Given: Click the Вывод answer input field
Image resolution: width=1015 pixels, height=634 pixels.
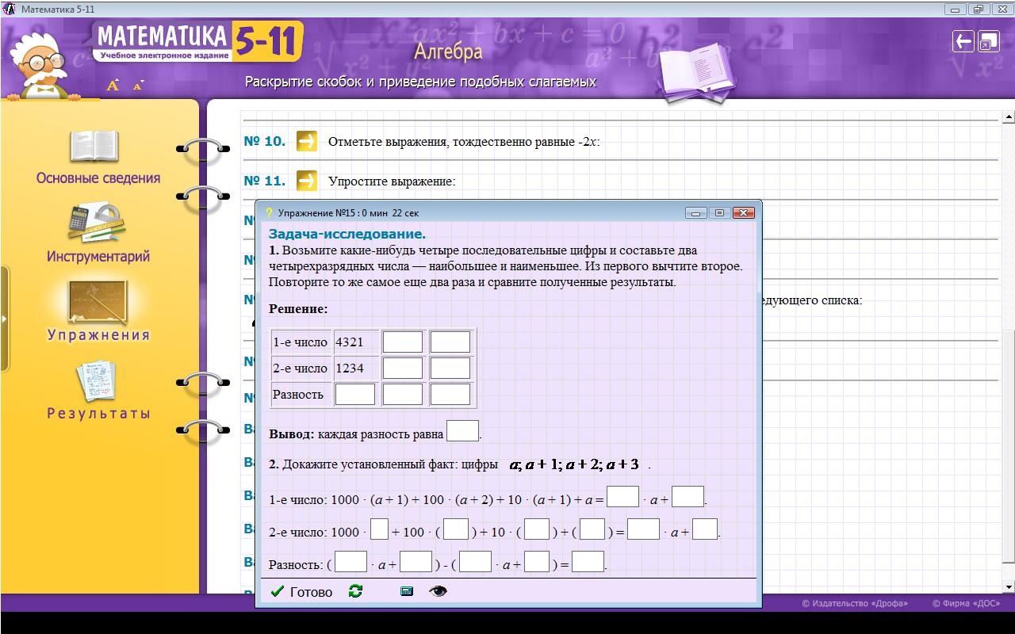Looking at the screenshot, I should (462, 431).
